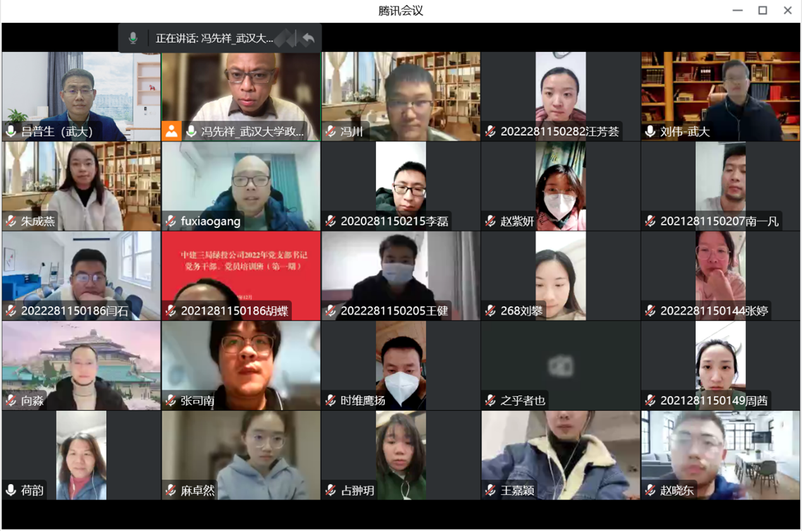Click the 2022281150282汪芳荟 name label
Screen dimensions: 802x531
click(x=559, y=131)
